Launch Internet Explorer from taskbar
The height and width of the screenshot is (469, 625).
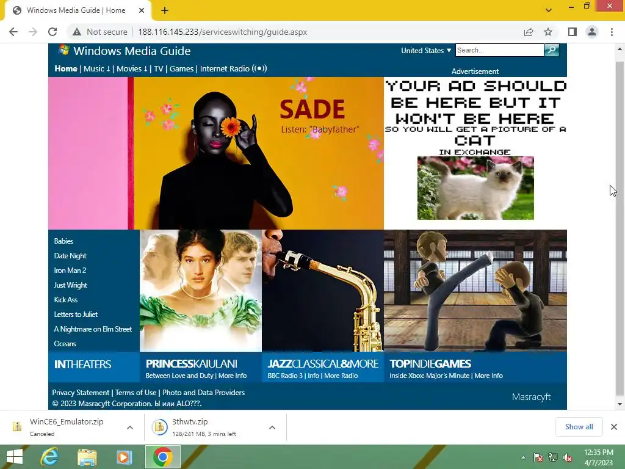click(49, 457)
